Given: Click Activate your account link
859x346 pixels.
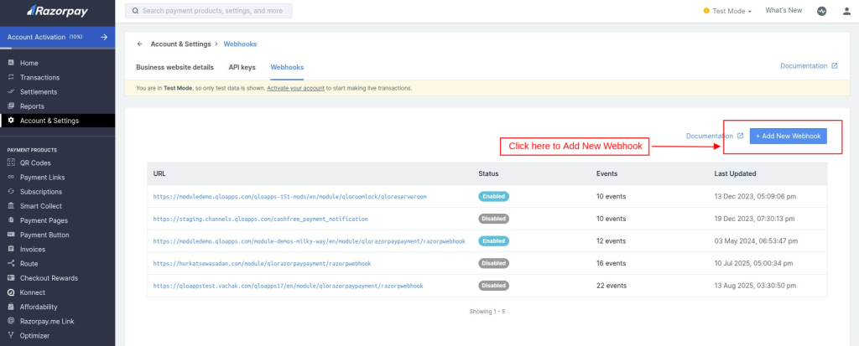Looking at the screenshot, I should (x=296, y=88).
